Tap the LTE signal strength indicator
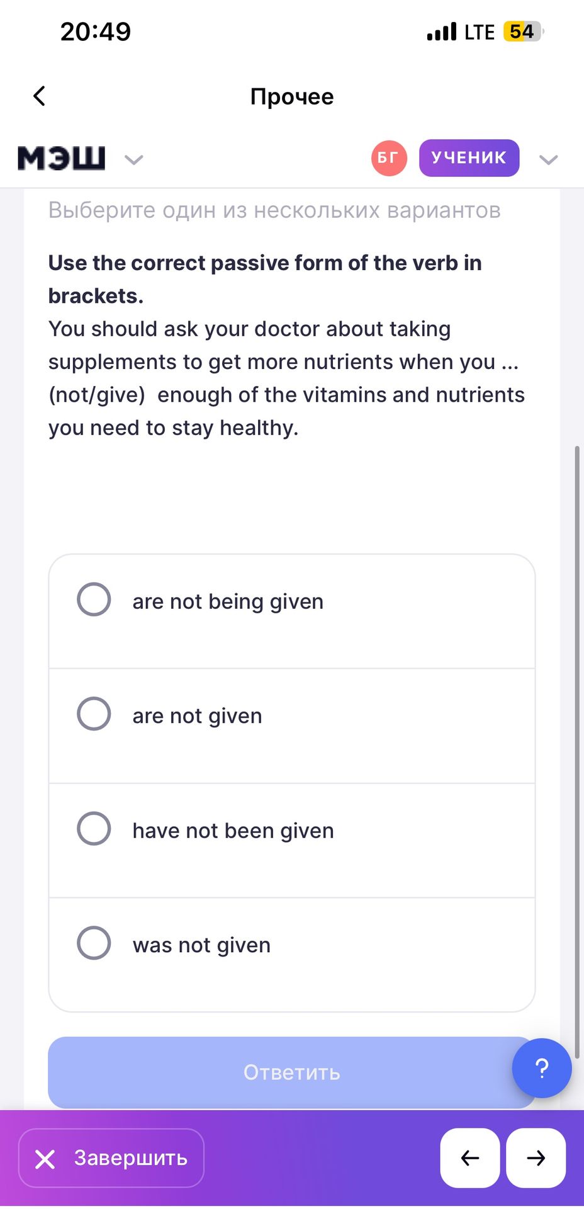Screen dimensions: 584x1209 pos(461,31)
